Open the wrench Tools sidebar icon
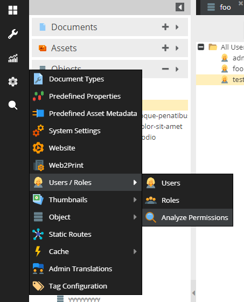The image size is (244, 302). point(13,34)
